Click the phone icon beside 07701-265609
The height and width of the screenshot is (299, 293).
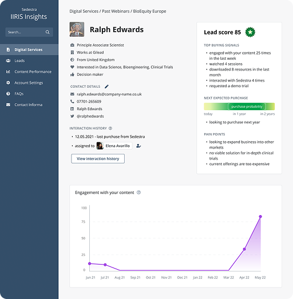72,102
